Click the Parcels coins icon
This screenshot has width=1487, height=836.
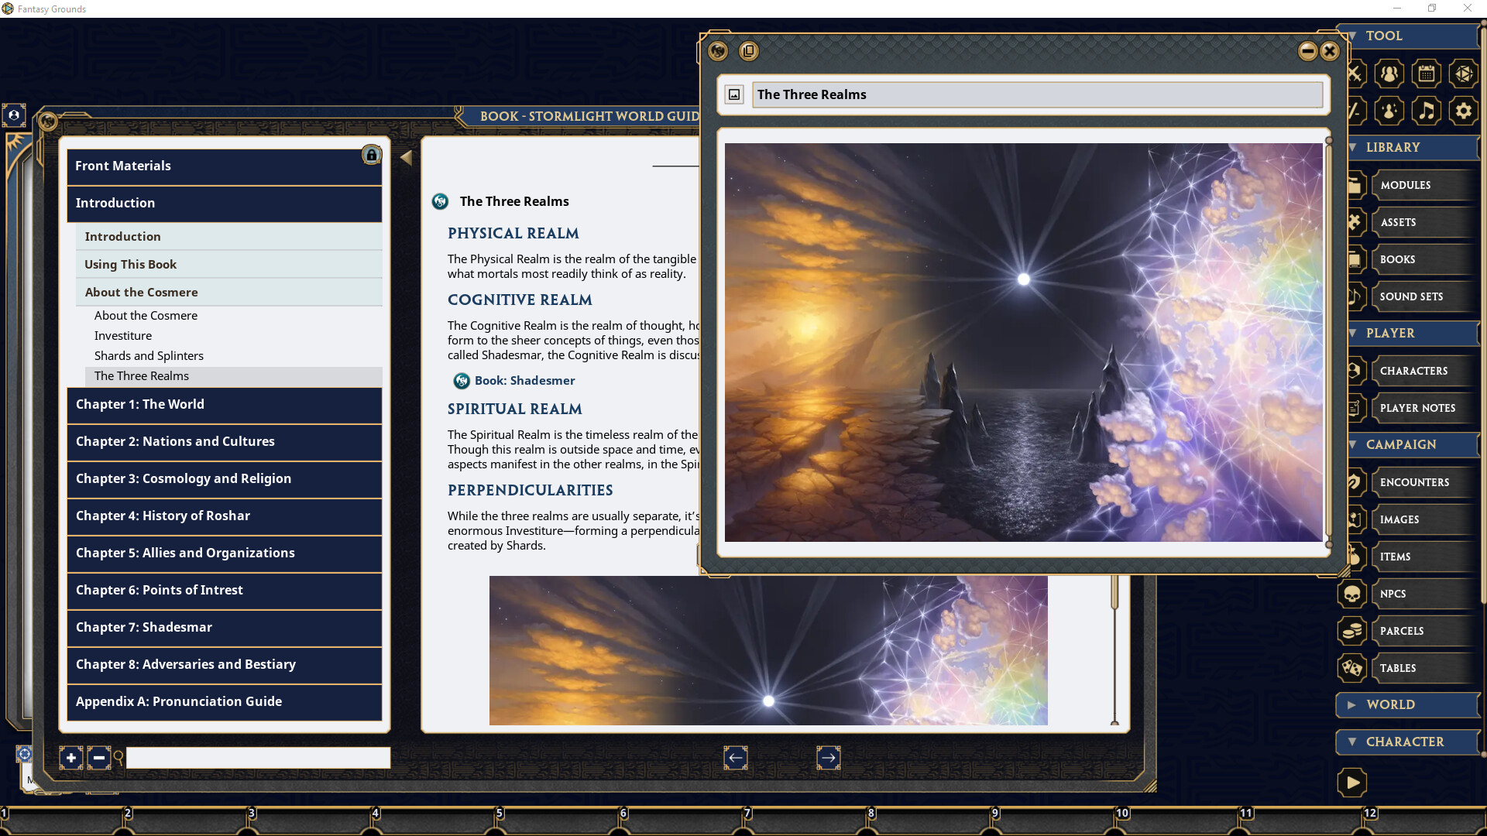[1352, 631]
